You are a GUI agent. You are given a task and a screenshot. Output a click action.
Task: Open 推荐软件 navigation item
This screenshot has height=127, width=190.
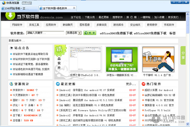point(117,17)
